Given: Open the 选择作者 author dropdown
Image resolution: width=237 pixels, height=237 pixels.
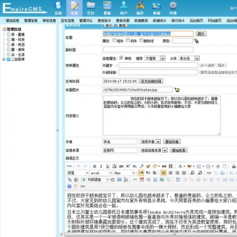Looking at the screenshot, I should pyautogui.click(x=150, y=141).
